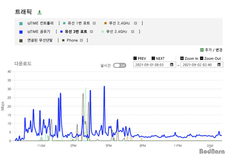Screen dimensions: 226x155
Task: Remove controller 무선 2.4GHz series with its X
Action: pyautogui.click(x=136, y=23)
